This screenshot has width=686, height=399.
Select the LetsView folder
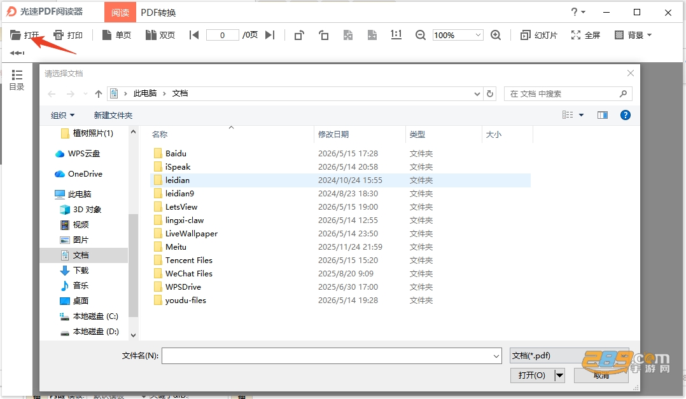tap(341, 206)
